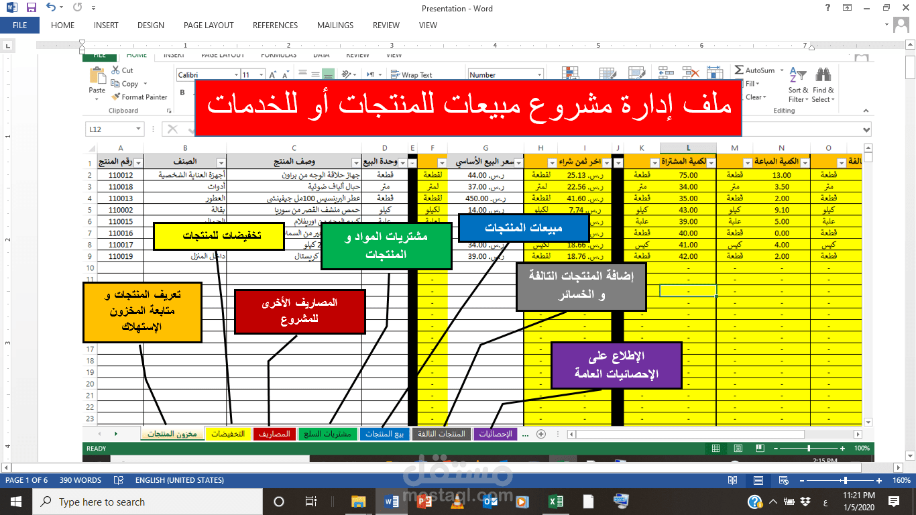Switch to the MAILINGS ribbon tab
This screenshot has width=916, height=515.
point(335,25)
